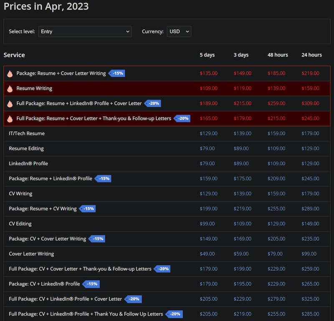This screenshot has width=334, height=321.
Task: Click flame icon beside Full Package: Resume + LinkedIn Profile + Cover Letter
Action: [x=10, y=104]
